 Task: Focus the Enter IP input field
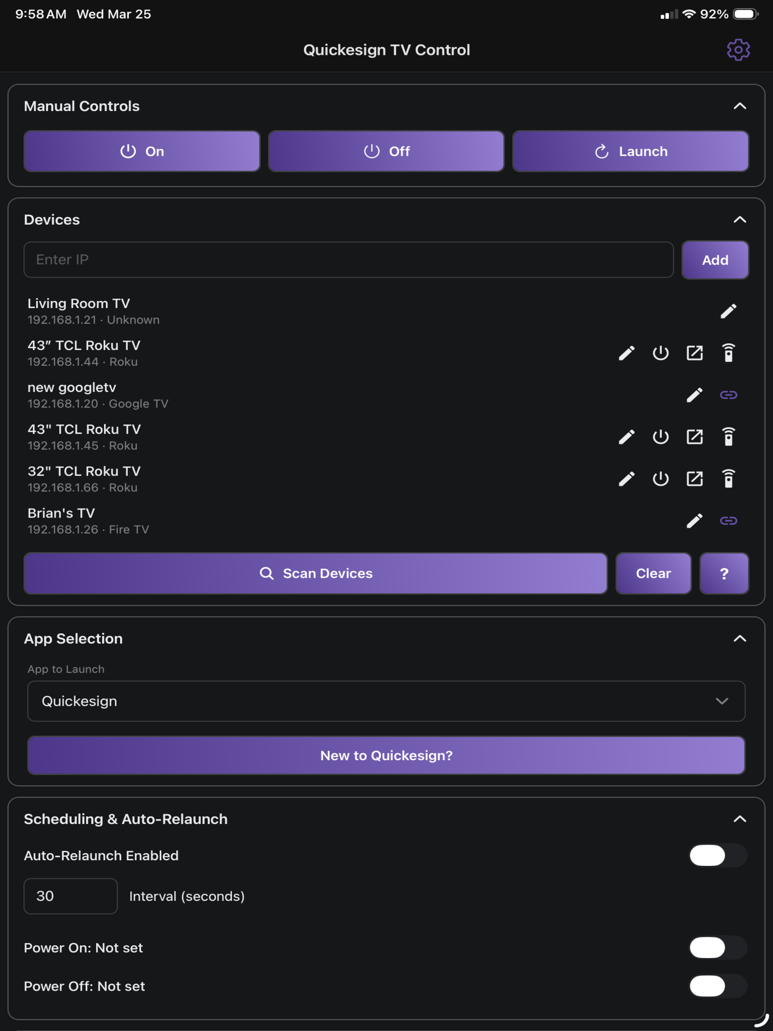tap(349, 260)
